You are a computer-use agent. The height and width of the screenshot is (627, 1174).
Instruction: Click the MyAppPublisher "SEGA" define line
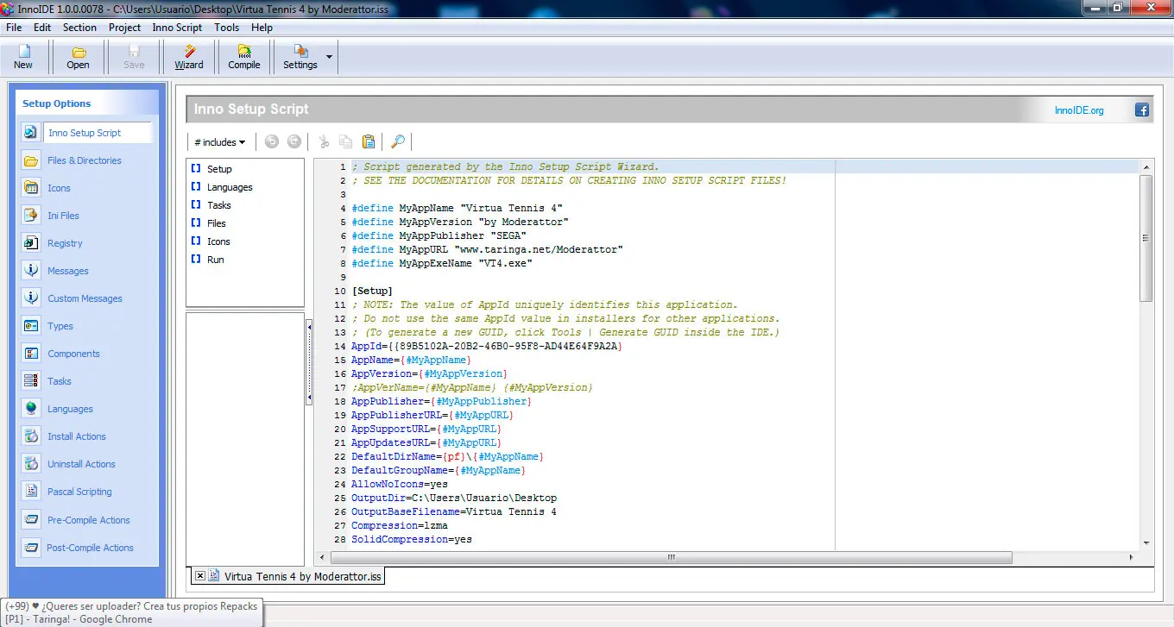click(439, 235)
